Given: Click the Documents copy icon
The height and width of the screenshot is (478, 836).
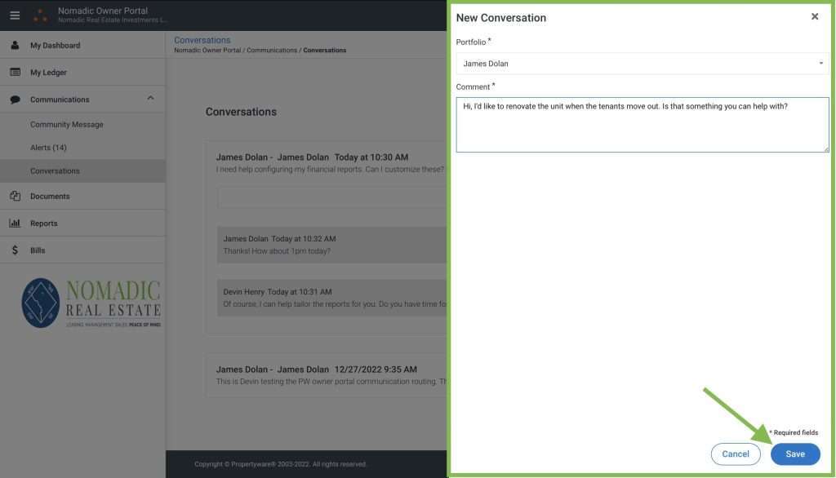Looking at the screenshot, I should [x=15, y=197].
